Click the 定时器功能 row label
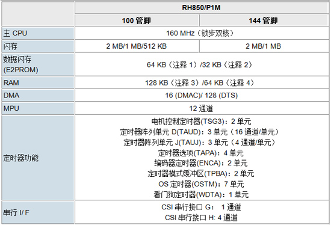Image resolution: width=331 pixels, height=225 pixels. (x=38, y=158)
